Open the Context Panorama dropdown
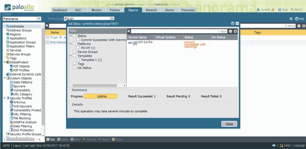The width and height of the screenshot is (306, 149). [39, 19]
